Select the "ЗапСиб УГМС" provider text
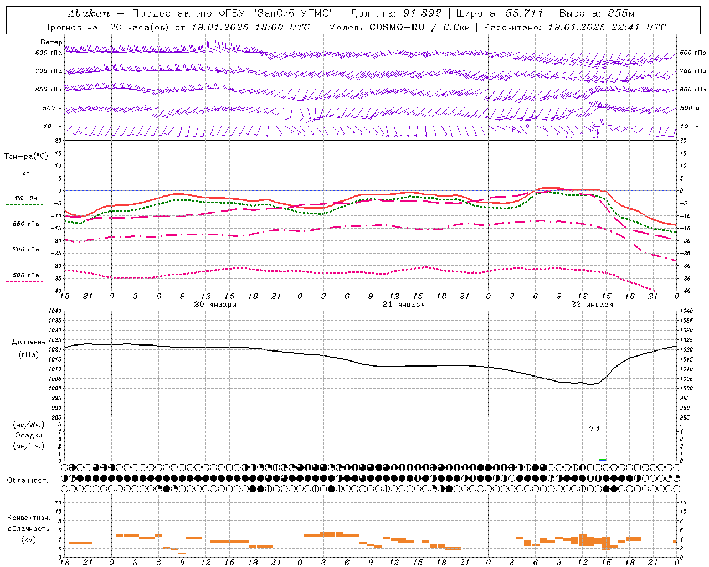 pyautogui.click(x=293, y=13)
